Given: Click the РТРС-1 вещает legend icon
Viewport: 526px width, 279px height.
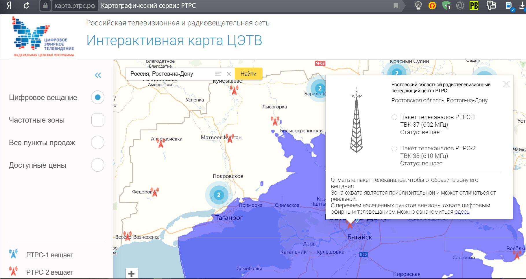Looking at the screenshot, I should (13, 254).
